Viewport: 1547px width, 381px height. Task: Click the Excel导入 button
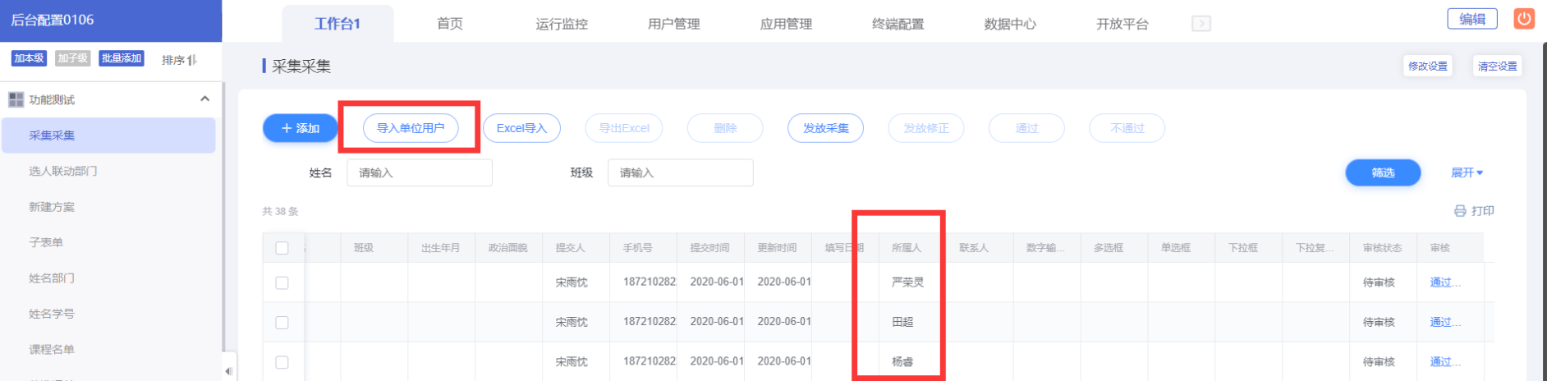521,128
